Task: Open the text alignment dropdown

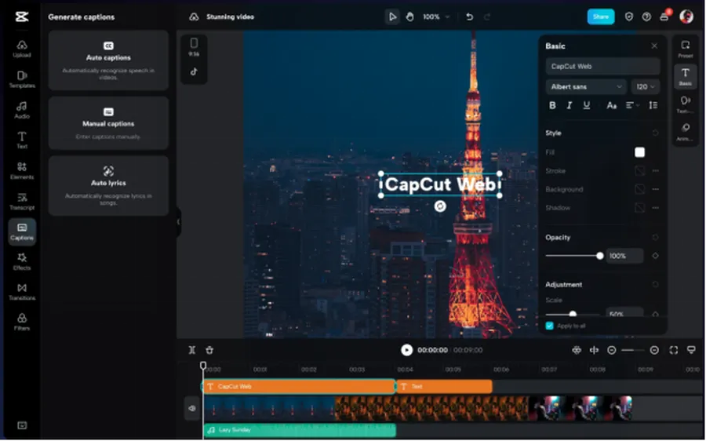Action: click(x=632, y=105)
